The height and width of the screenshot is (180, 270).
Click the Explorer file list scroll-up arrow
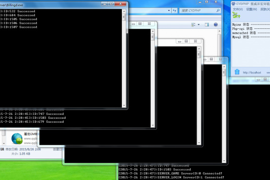[x=219, y=31]
